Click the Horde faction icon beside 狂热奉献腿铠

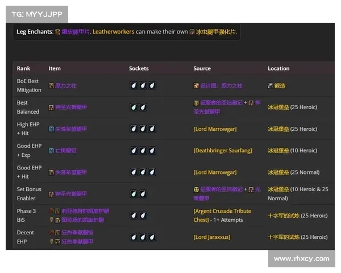pyautogui.click(x=51, y=232)
